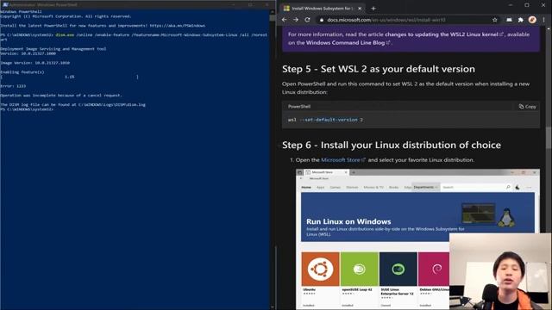Go forward in the Chrome browser
552x310 pixels.
click(296, 20)
